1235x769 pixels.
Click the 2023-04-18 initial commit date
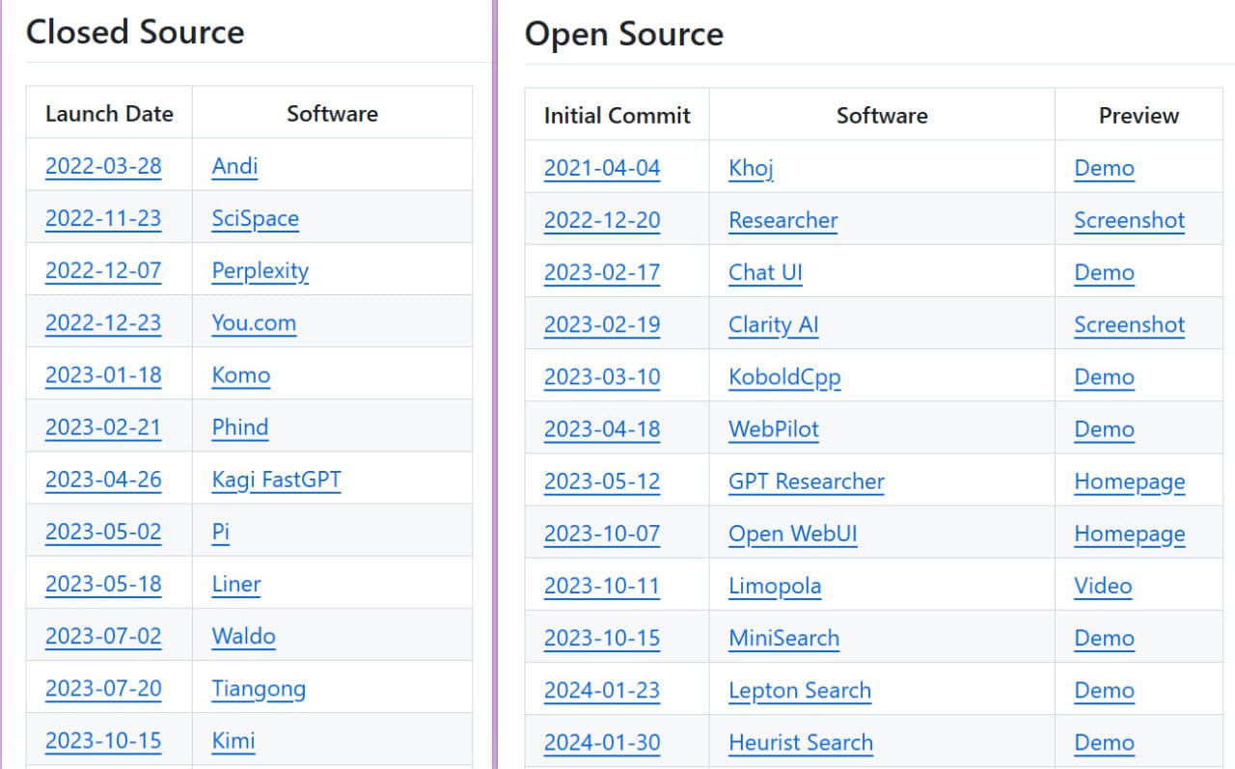click(602, 428)
